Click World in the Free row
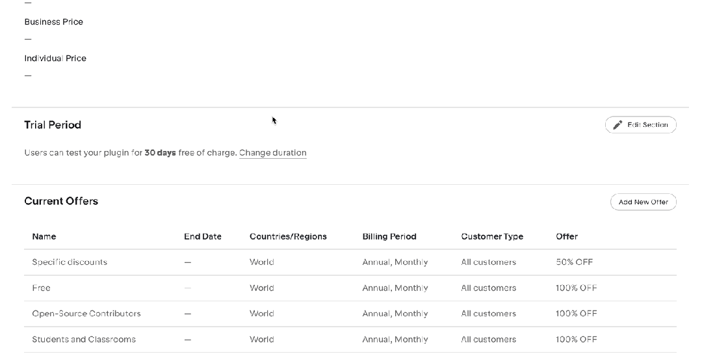Viewport: 702px width, 354px height. tap(261, 288)
